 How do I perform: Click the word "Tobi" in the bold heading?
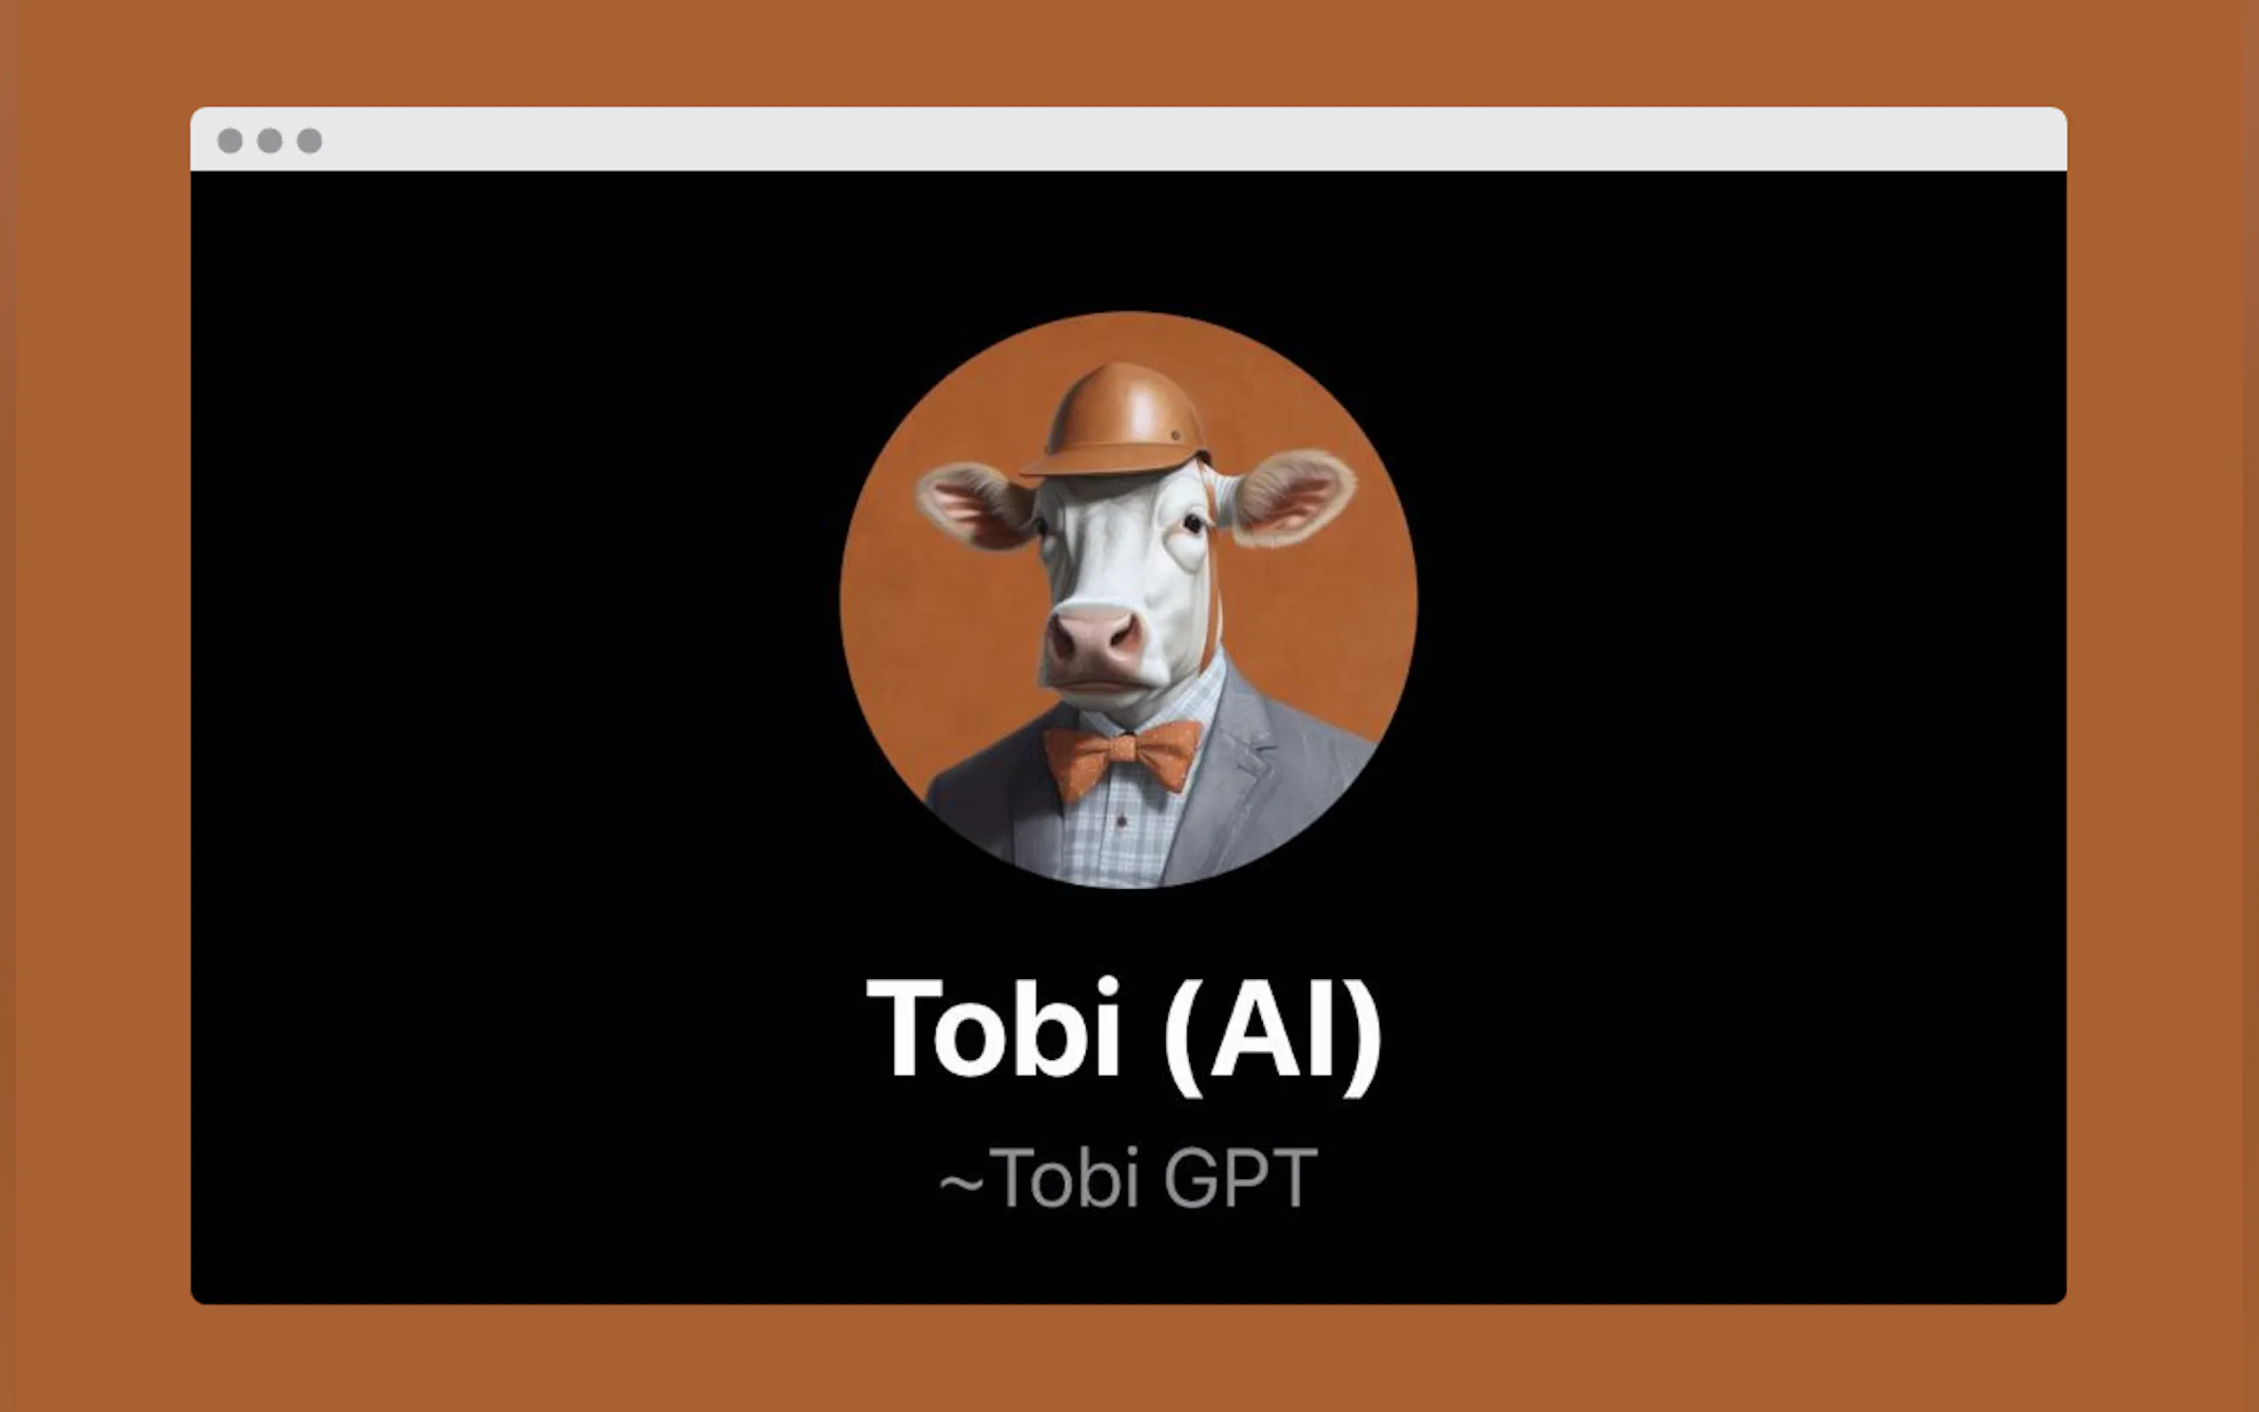(994, 1027)
